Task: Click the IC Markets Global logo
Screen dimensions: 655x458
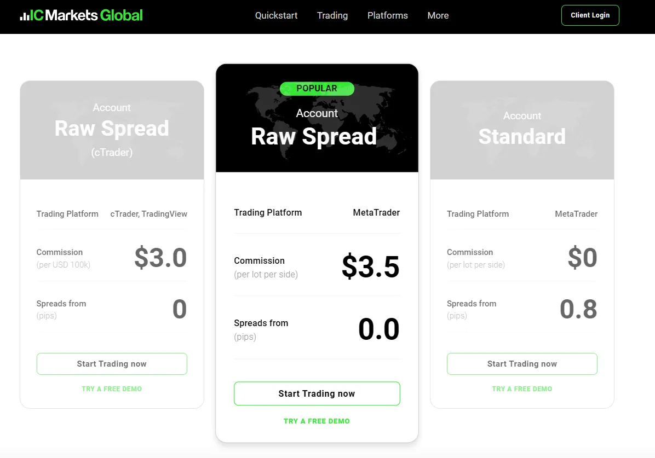Action: pyautogui.click(x=82, y=15)
